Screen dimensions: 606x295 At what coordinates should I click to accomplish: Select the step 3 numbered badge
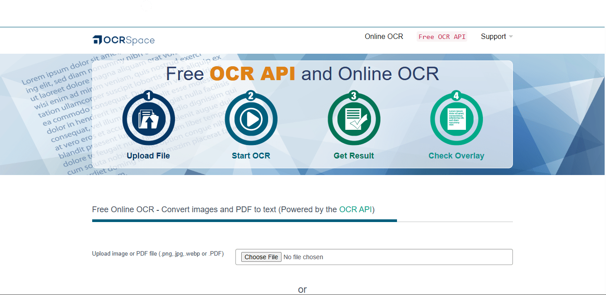tap(354, 94)
